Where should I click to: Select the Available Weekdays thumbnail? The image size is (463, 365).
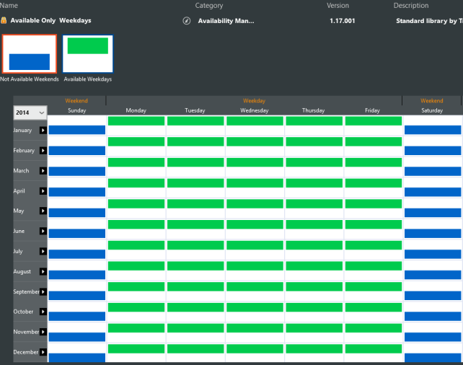pos(88,54)
